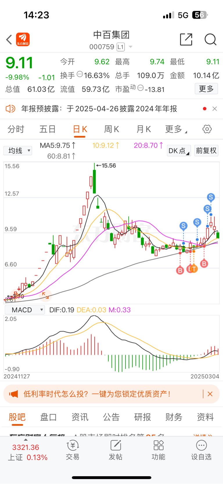Switch to the 分时 tab

tap(16, 129)
